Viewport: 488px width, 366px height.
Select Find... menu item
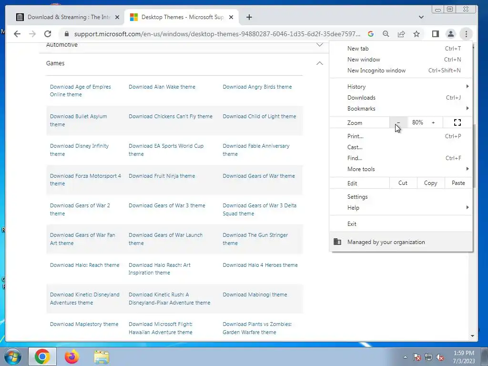pos(401,158)
